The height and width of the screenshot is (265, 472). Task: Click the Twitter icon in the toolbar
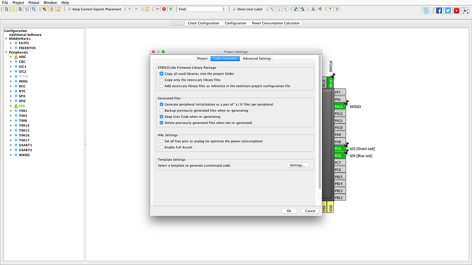[447, 10]
